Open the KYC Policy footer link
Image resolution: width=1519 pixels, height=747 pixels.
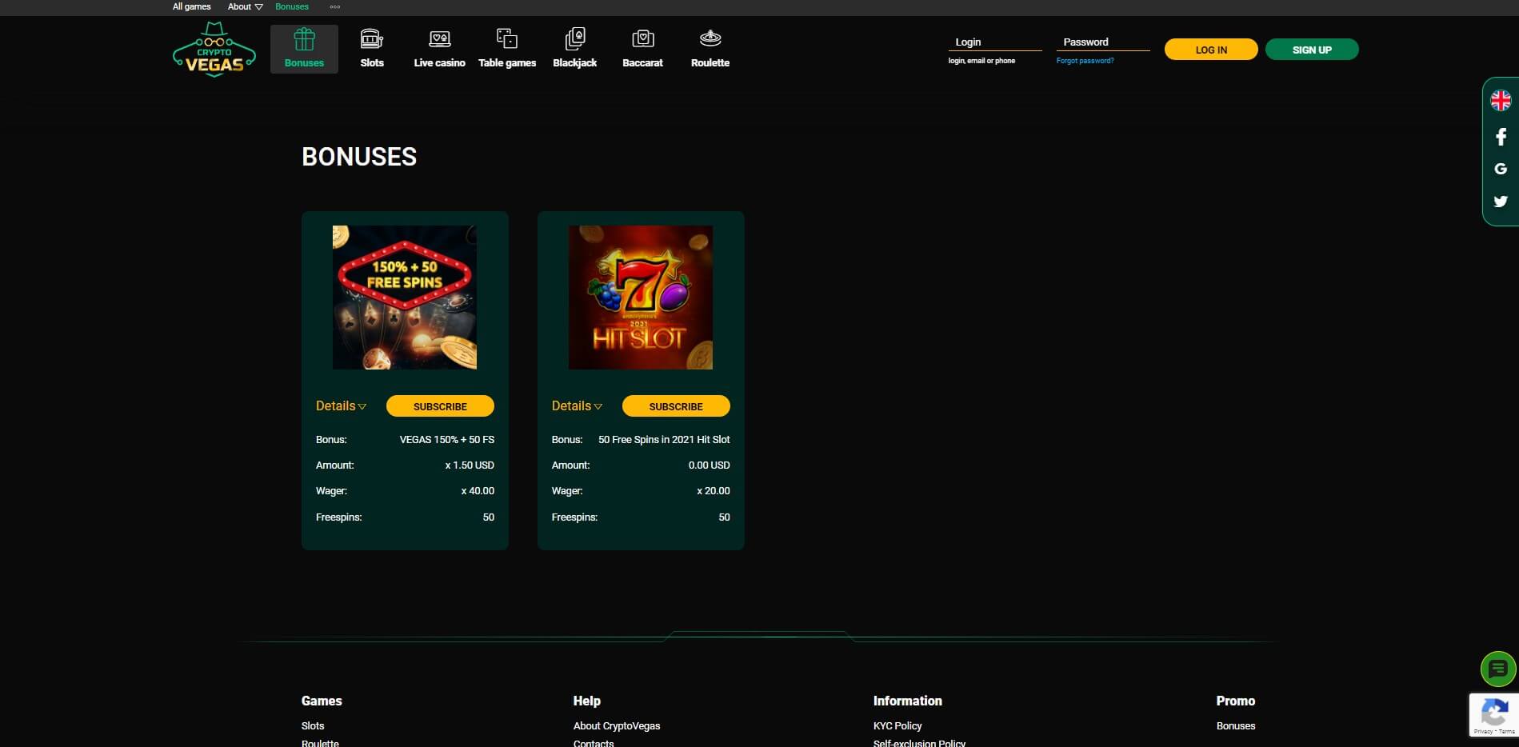click(897, 726)
